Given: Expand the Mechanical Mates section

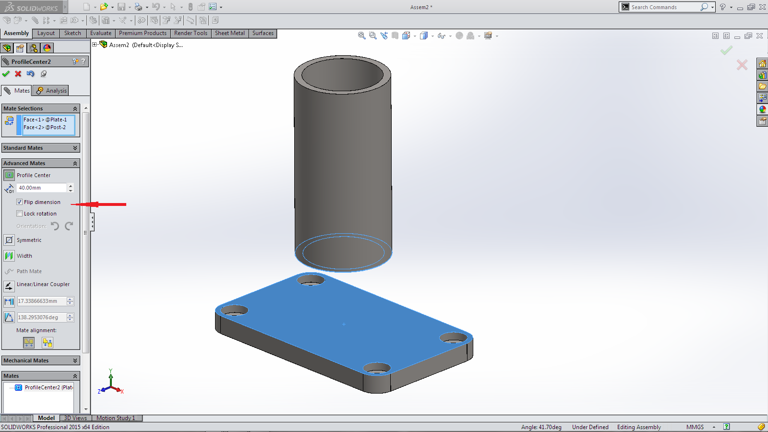Looking at the screenshot, I should pyautogui.click(x=75, y=360).
